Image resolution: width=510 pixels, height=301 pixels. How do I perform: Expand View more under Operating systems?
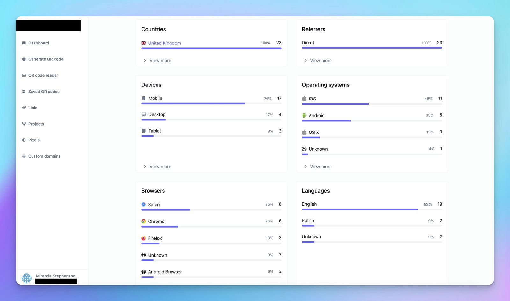[321, 167]
